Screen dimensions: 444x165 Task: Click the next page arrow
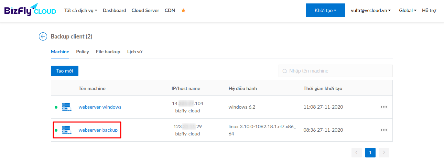[x=384, y=153]
